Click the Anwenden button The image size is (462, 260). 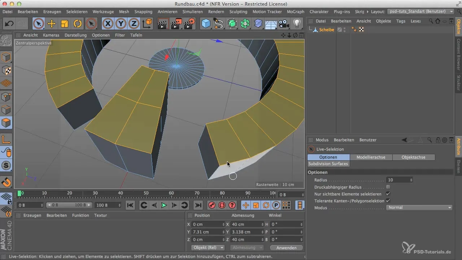coord(286,248)
